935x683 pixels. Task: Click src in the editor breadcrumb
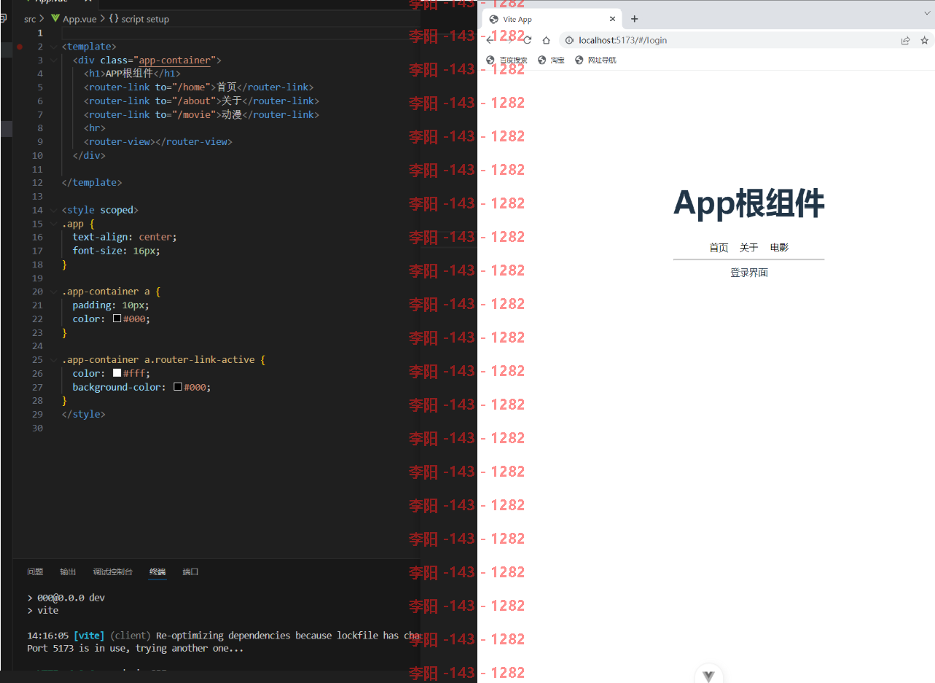(30, 19)
